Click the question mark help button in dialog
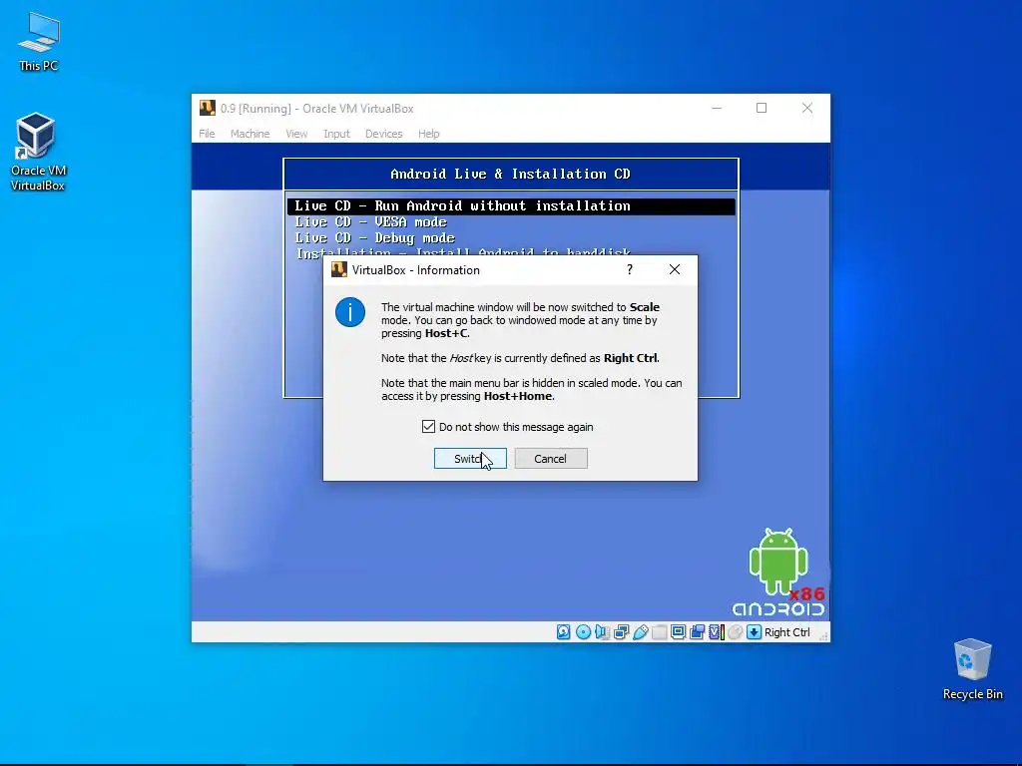This screenshot has width=1022, height=766. click(630, 269)
